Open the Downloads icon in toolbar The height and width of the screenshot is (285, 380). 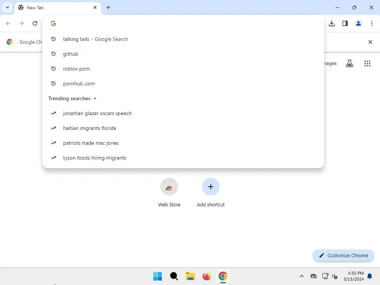pos(332,23)
